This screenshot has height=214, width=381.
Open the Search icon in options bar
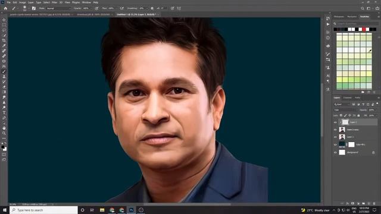(363, 8)
